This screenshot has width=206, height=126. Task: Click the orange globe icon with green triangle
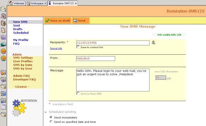(3, 59)
